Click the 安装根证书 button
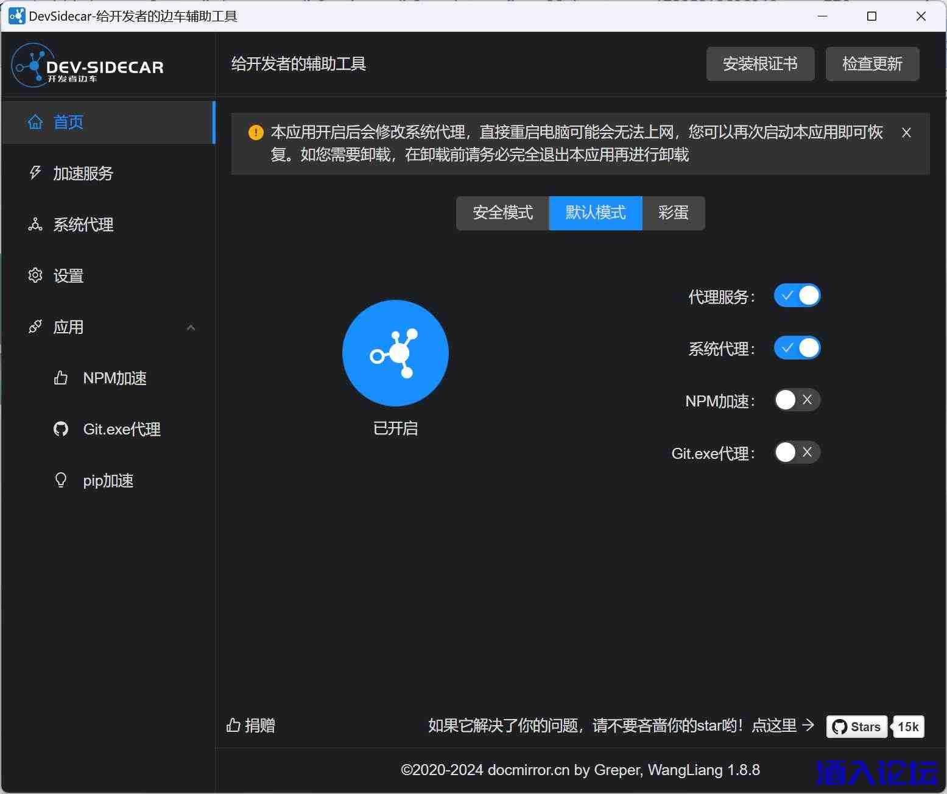The width and height of the screenshot is (947, 794). 759,63
